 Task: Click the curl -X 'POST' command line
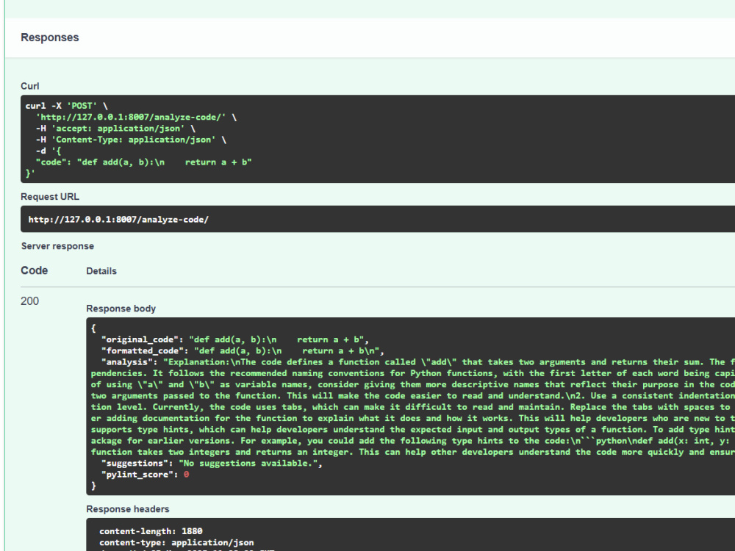[x=67, y=106]
